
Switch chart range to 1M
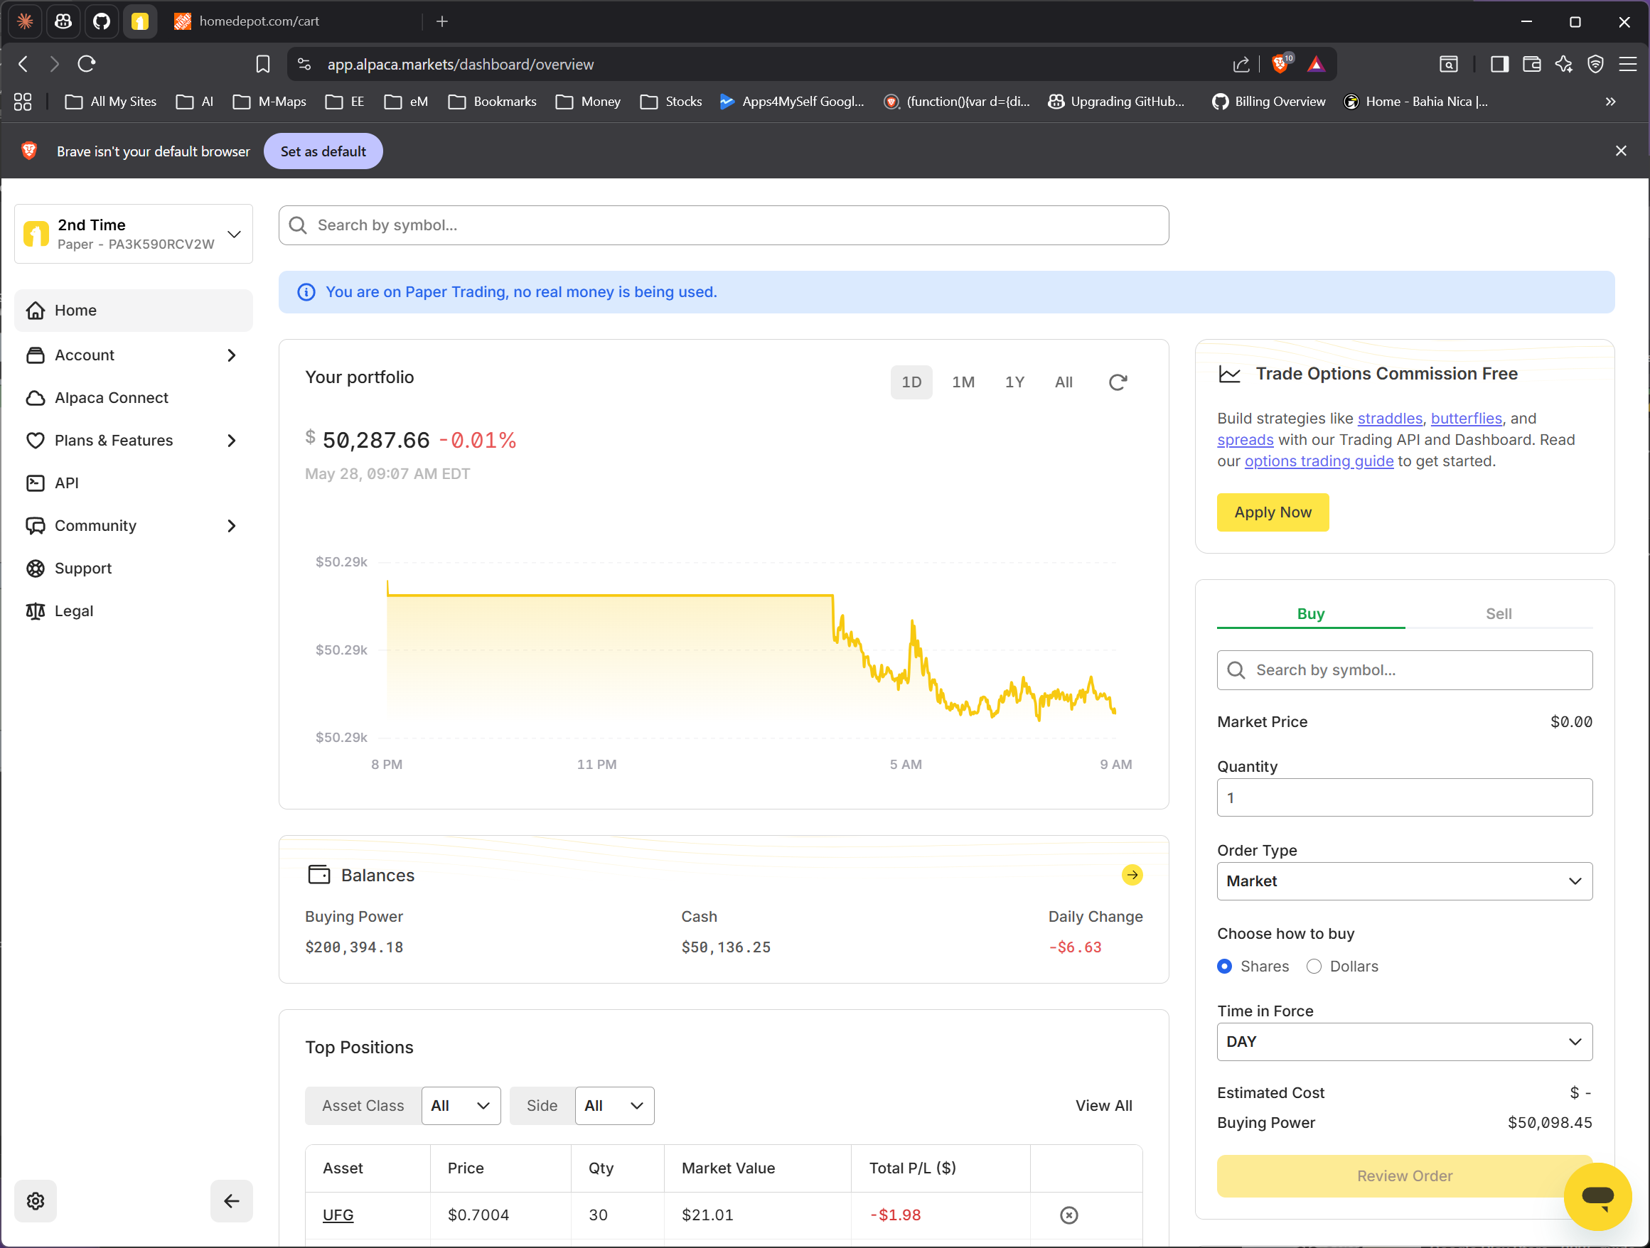click(x=963, y=382)
